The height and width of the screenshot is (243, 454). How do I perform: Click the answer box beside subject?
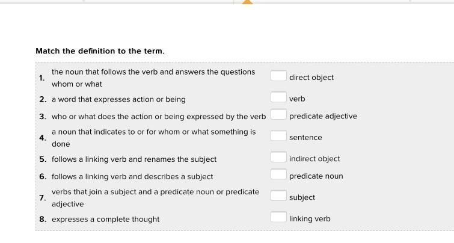(278, 195)
